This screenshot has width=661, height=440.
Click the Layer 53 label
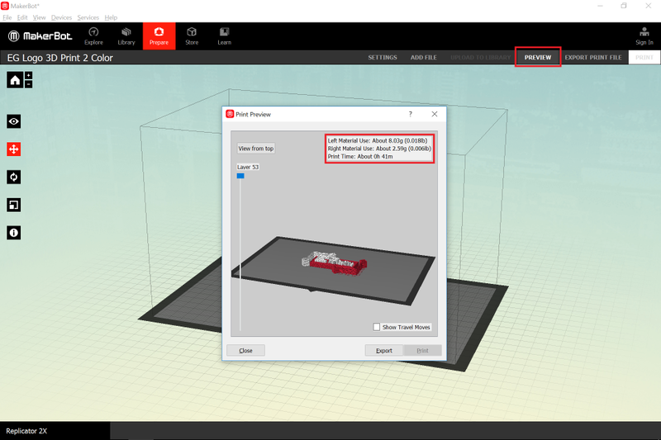248,167
